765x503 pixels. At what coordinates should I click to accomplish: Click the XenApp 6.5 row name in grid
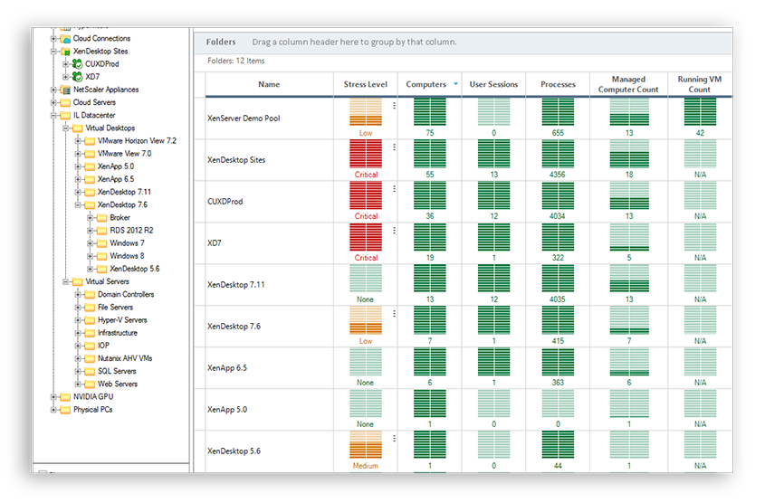point(227,368)
